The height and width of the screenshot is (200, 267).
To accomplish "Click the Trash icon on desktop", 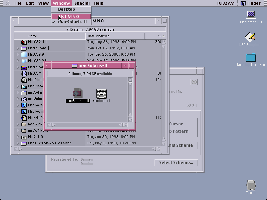I will pos(251,185).
